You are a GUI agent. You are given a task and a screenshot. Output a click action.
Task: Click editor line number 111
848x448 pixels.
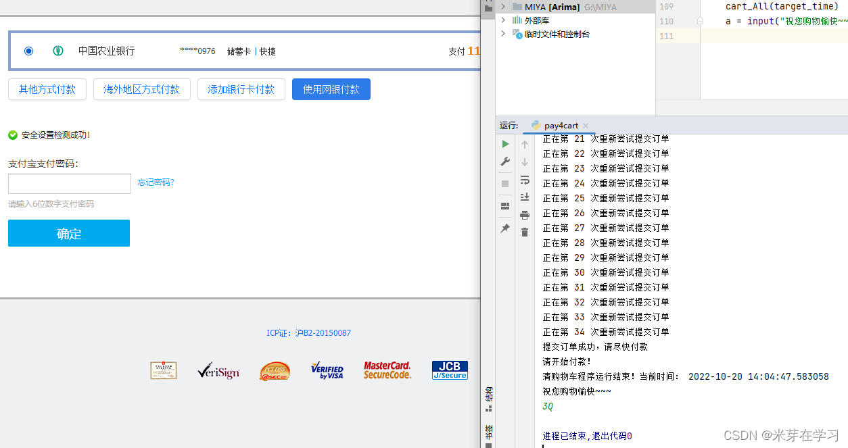coord(666,36)
